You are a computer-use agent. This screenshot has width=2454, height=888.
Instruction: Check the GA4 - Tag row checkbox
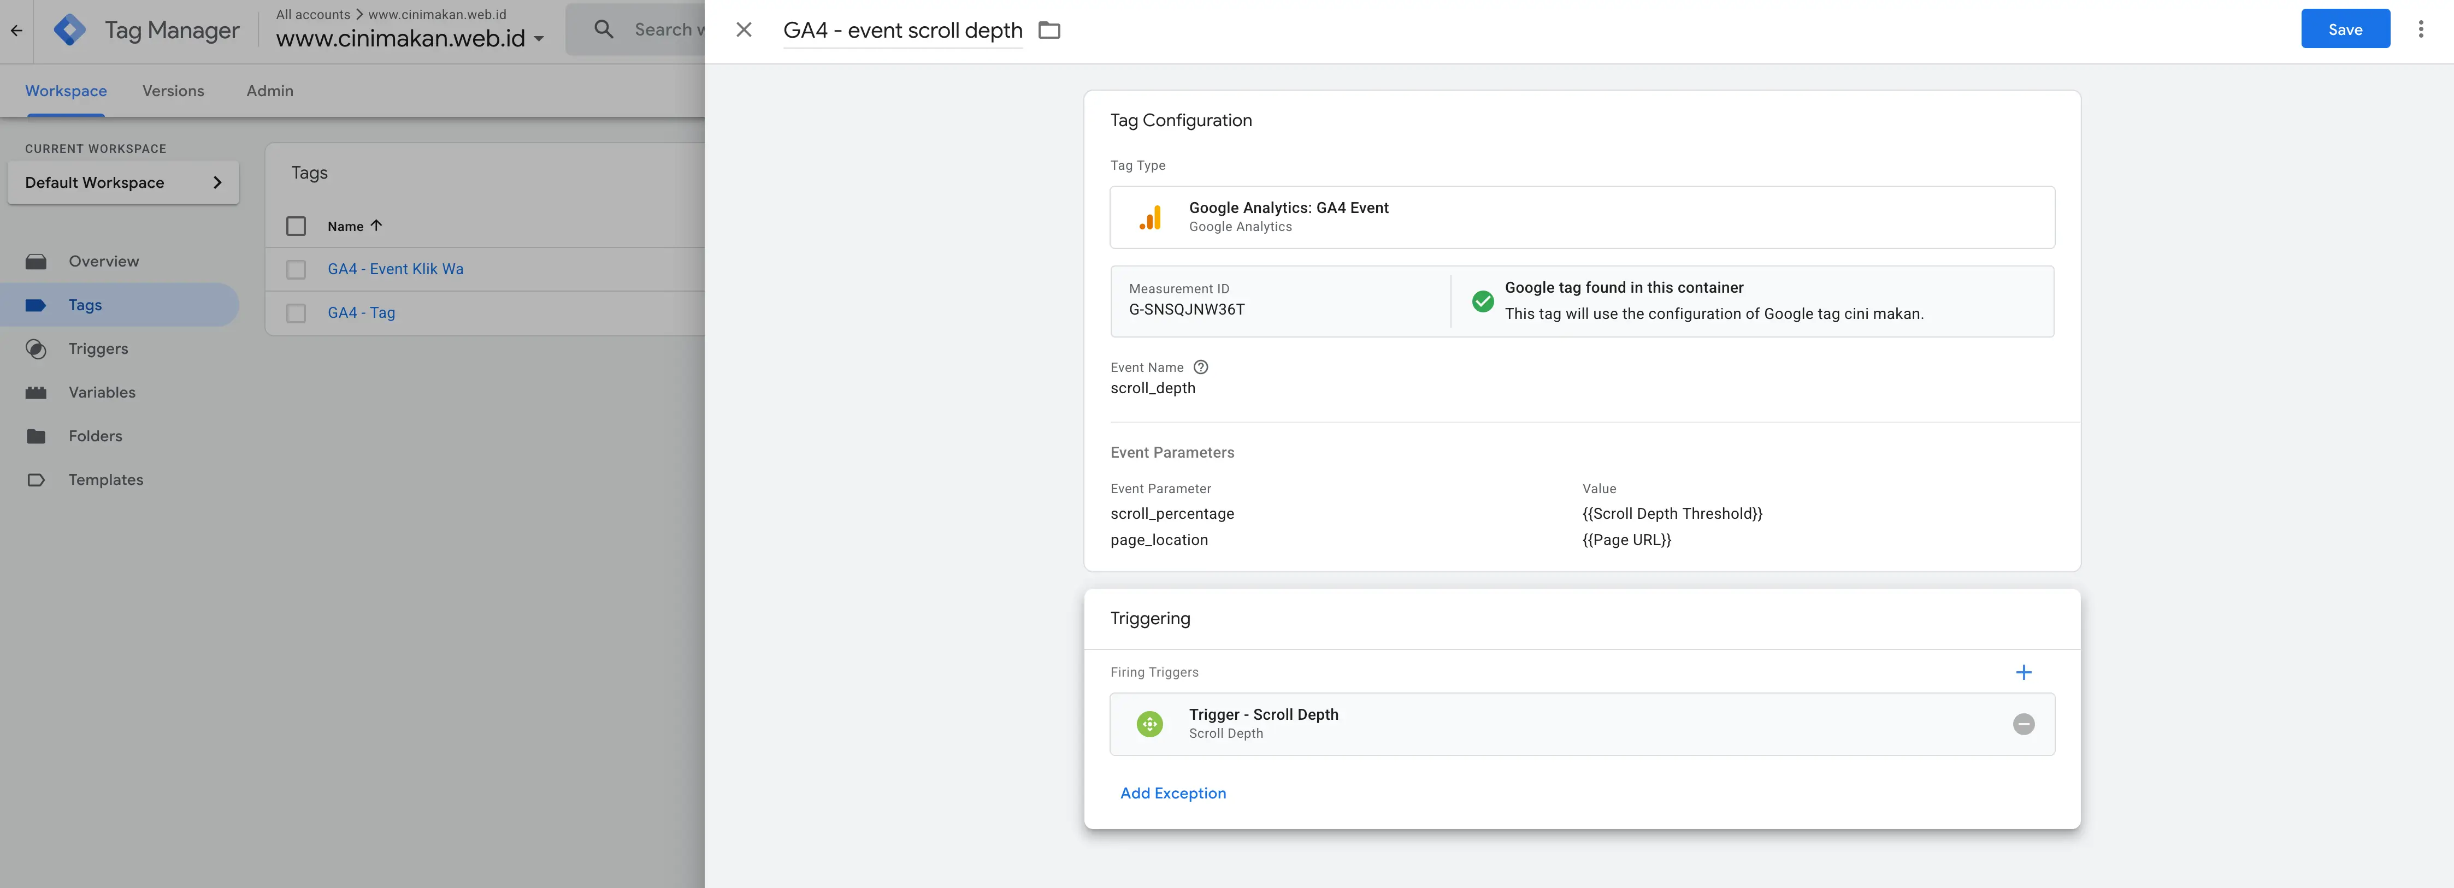[296, 313]
